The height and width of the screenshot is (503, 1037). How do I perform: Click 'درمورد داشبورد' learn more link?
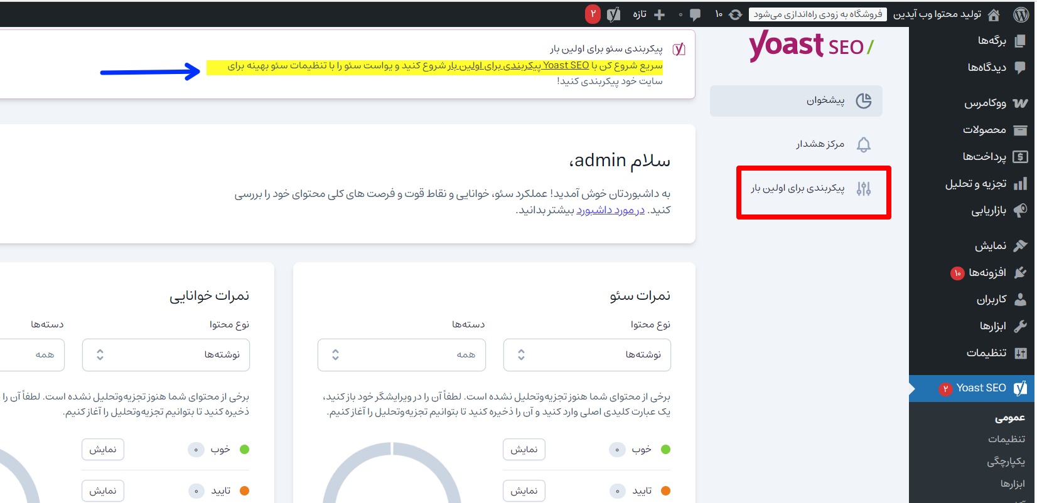pyautogui.click(x=610, y=210)
